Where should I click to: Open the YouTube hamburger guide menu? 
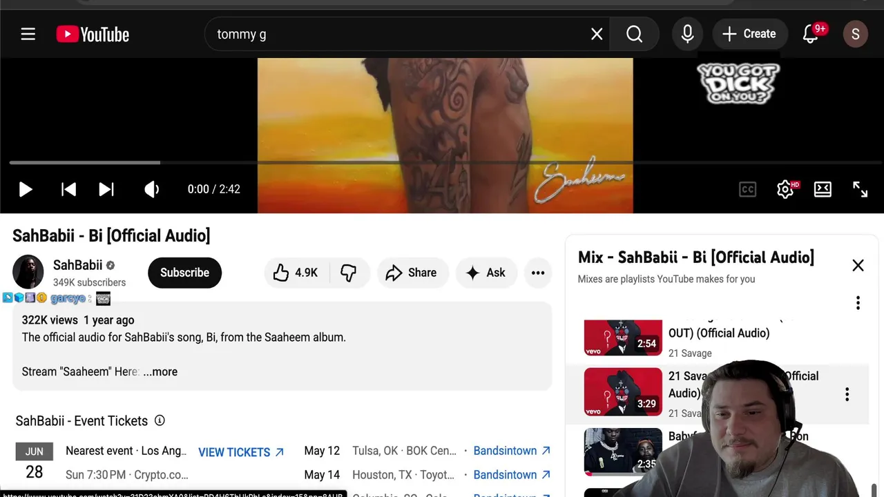[28, 34]
